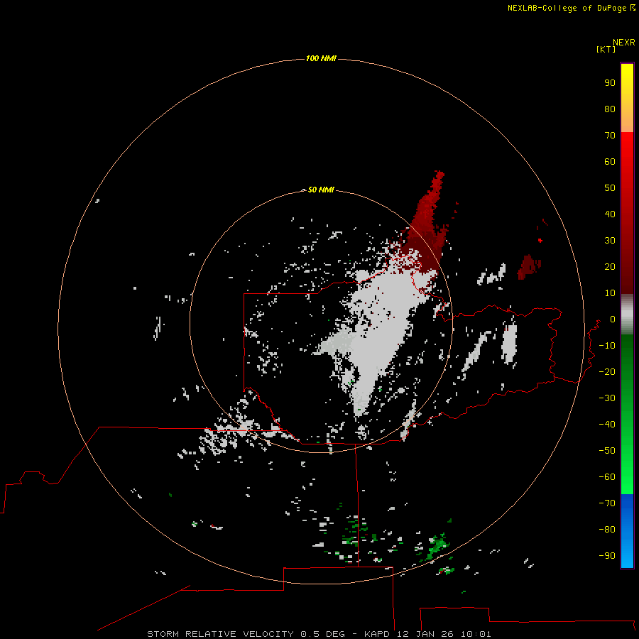Screen dimensions: 639x639
Task: Click the -20 scale value
Action: tap(607, 371)
